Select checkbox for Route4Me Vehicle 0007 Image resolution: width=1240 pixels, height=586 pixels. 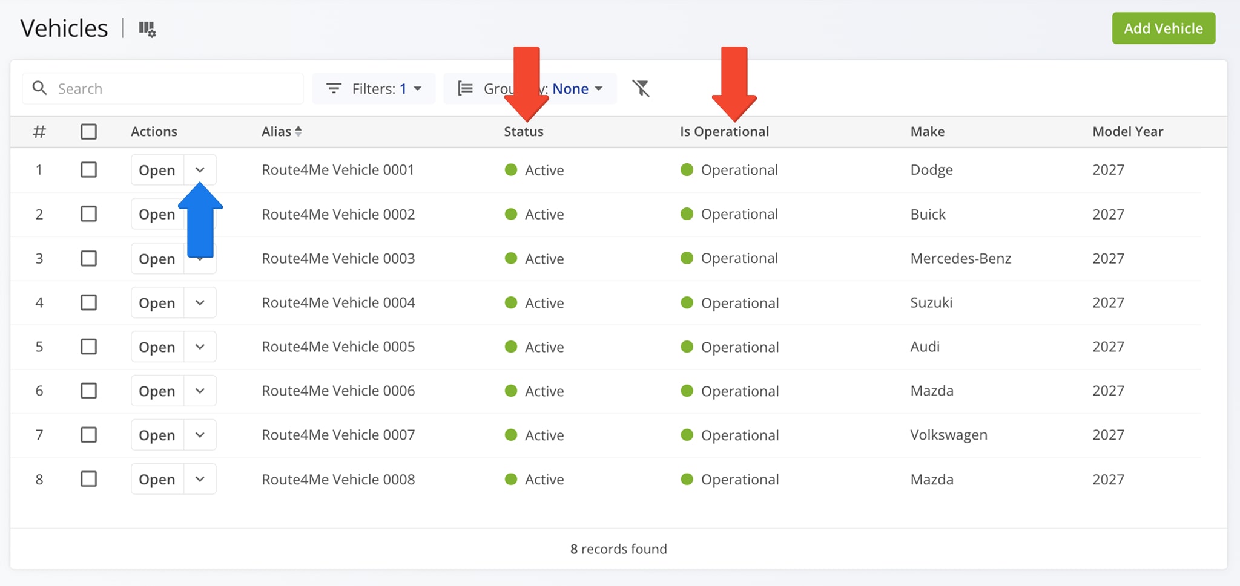tap(89, 435)
